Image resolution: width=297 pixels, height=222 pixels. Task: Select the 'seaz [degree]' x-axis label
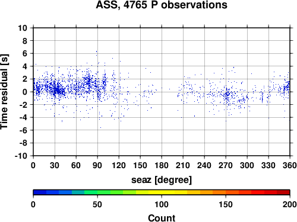(162, 180)
